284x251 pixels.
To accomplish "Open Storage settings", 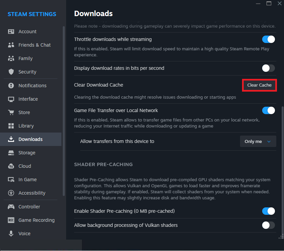I will pyautogui.click(x=31, y=153).
